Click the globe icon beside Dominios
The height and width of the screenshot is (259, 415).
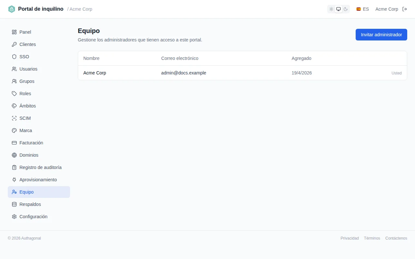pos(14,155)
